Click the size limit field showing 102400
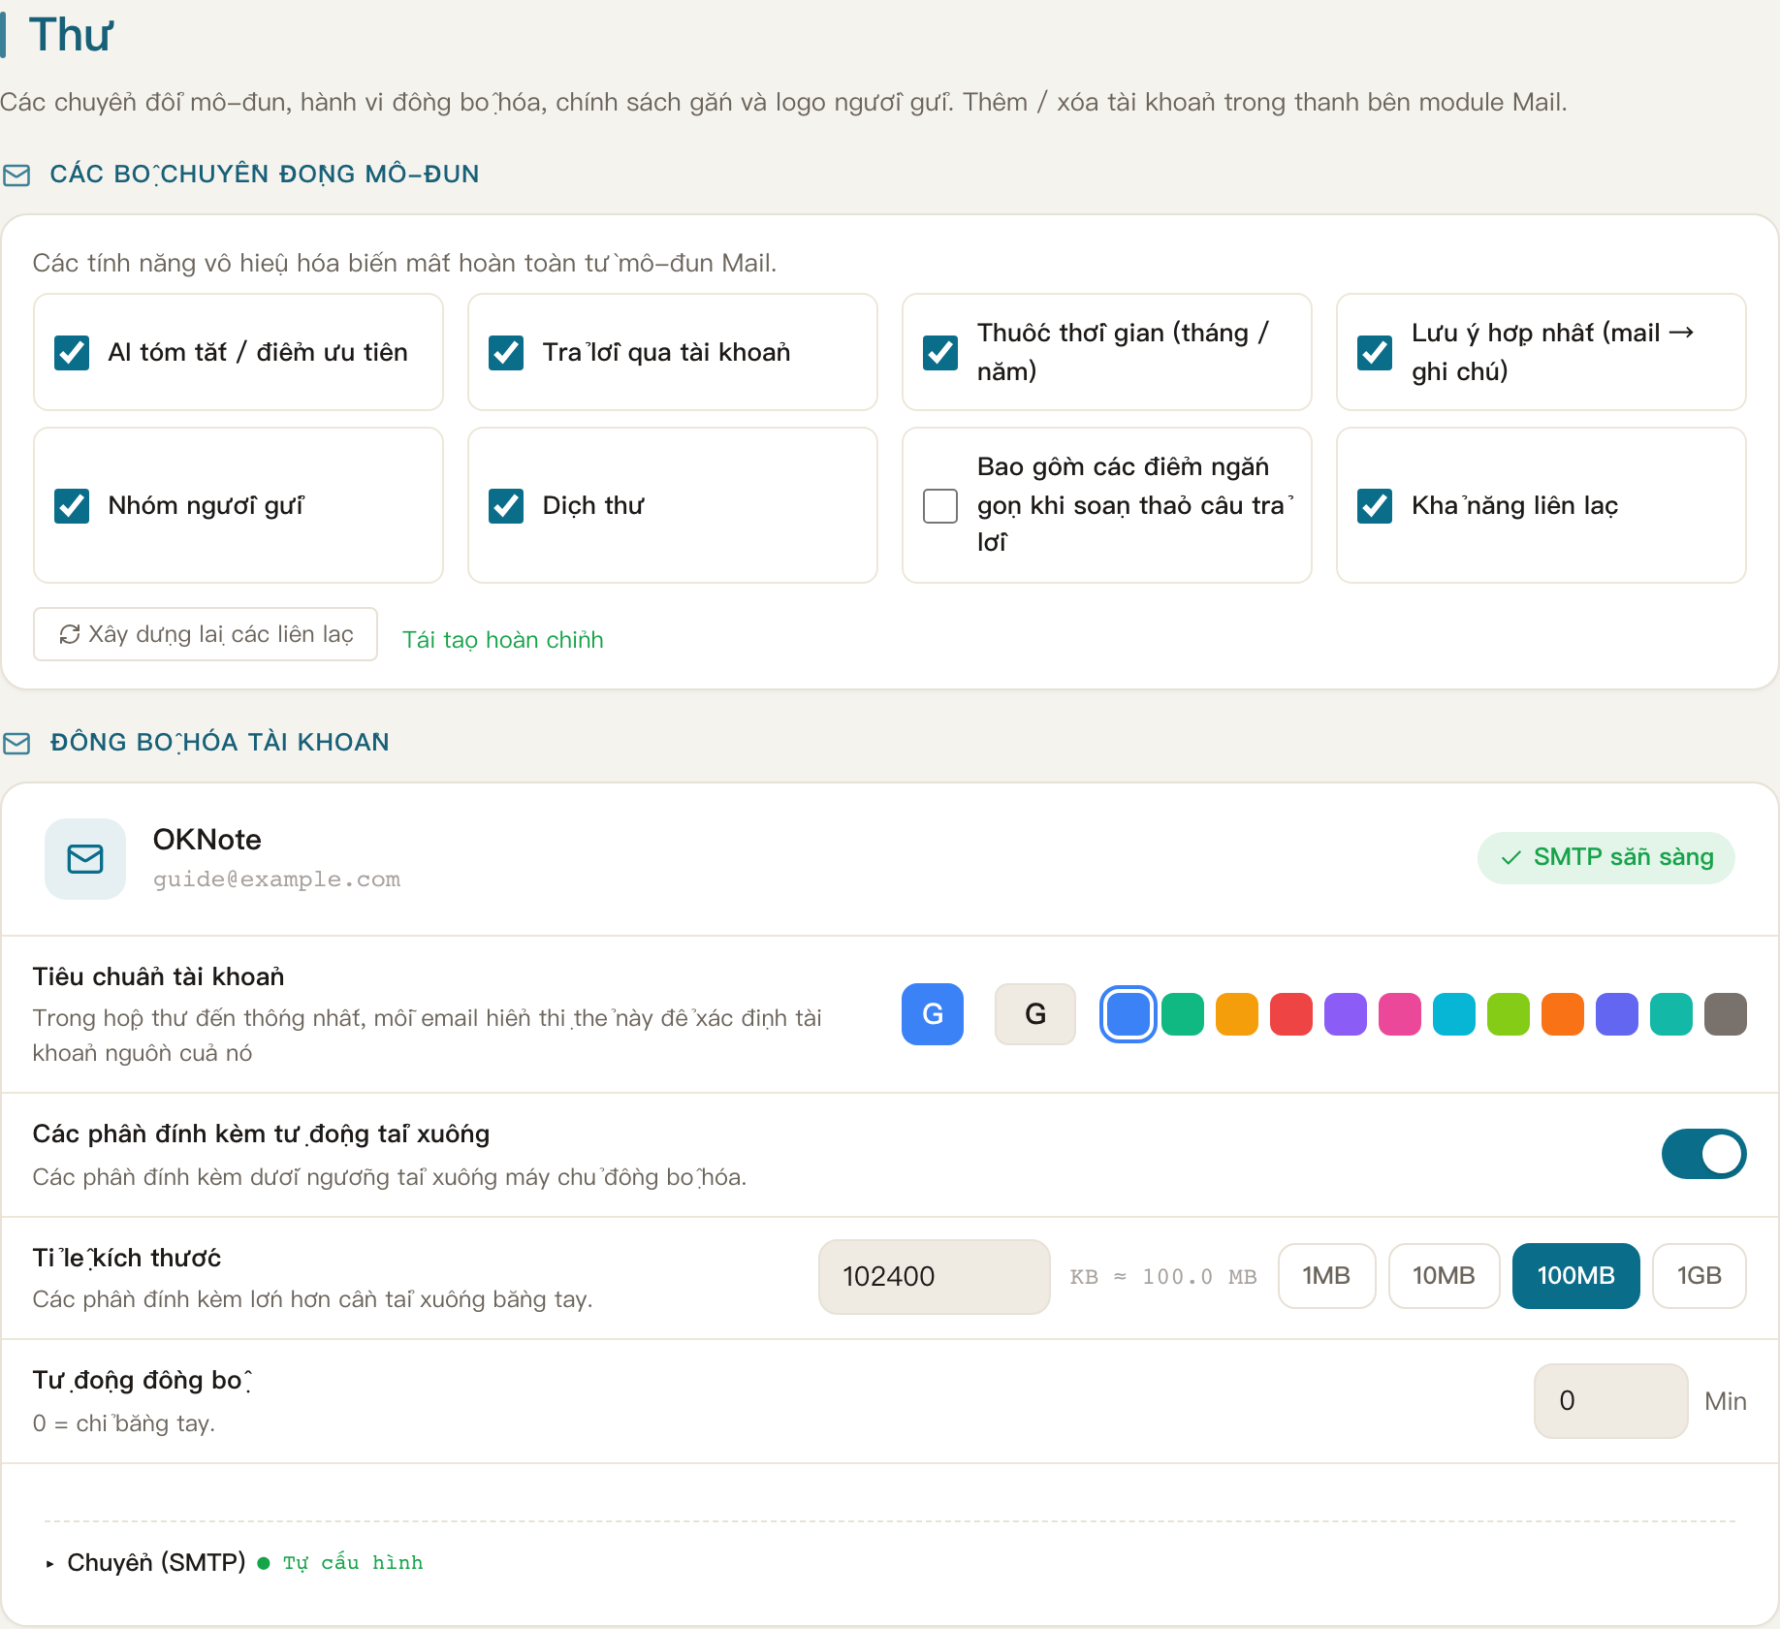 (935, 1276)
